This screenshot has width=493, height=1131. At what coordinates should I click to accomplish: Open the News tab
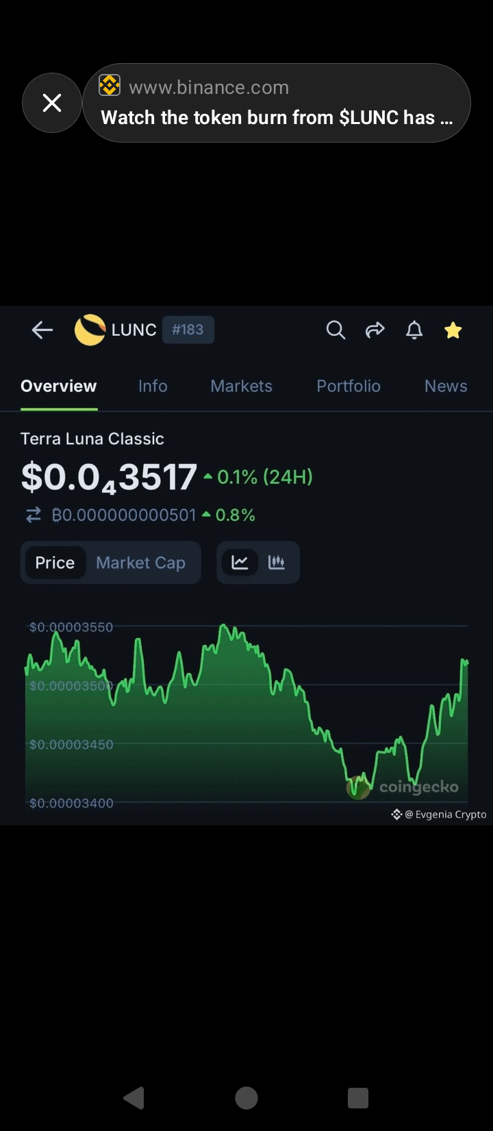pyautogui.click(x=446, y=387)
